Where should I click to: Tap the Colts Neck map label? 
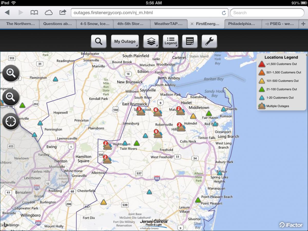(x=188, y=141)
